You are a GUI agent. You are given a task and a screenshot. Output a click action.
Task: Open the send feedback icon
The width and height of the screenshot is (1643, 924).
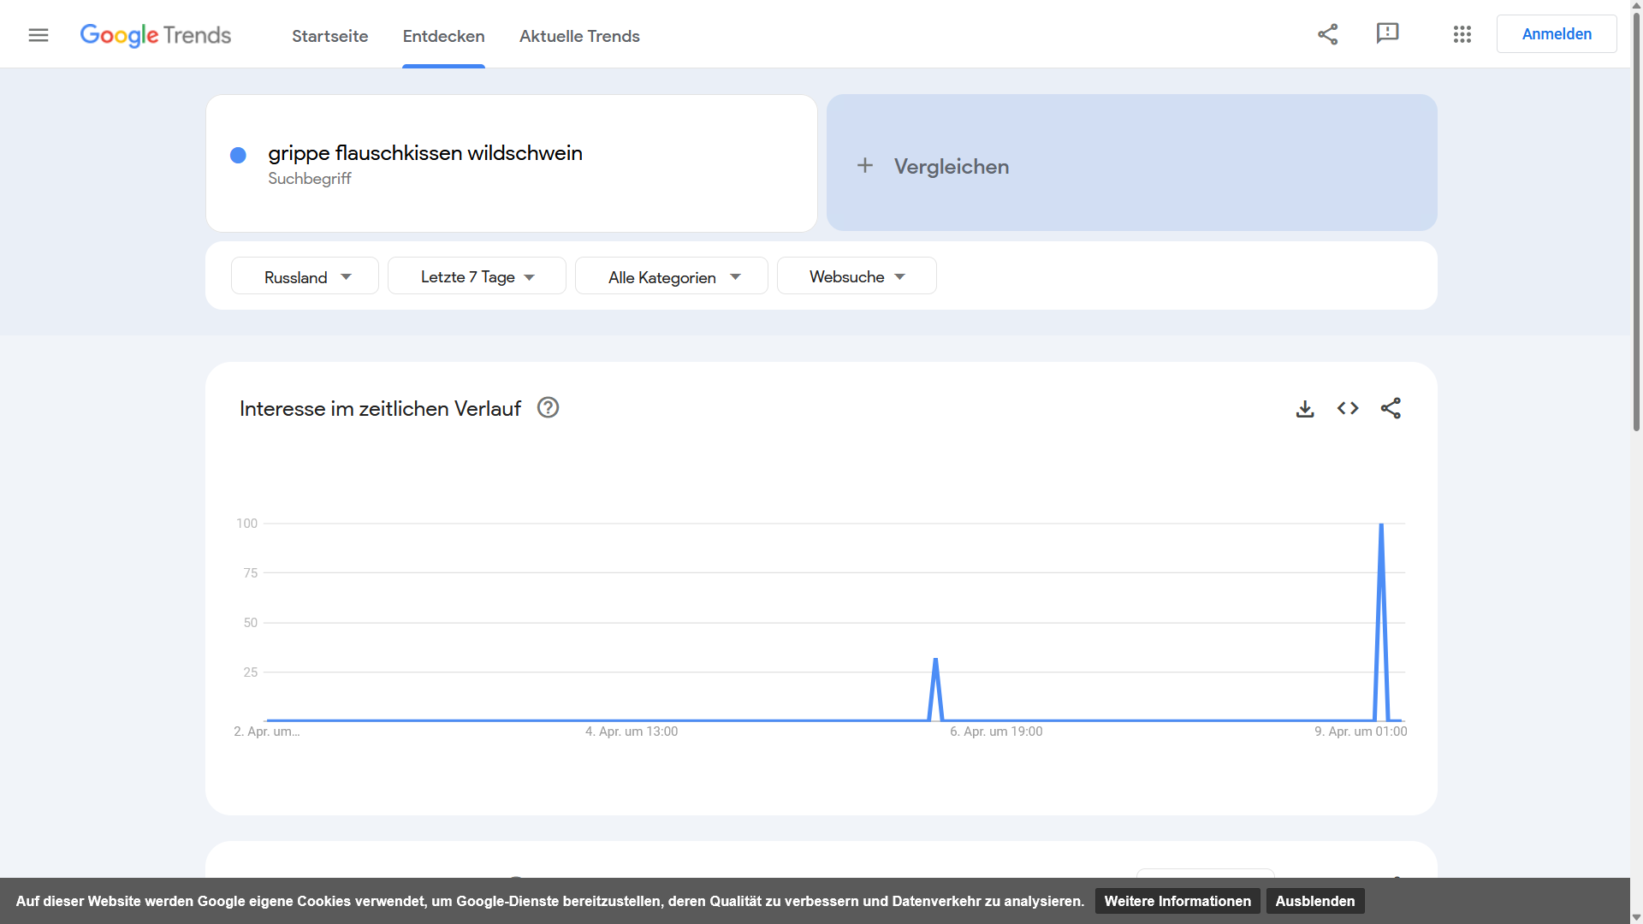1387,33
